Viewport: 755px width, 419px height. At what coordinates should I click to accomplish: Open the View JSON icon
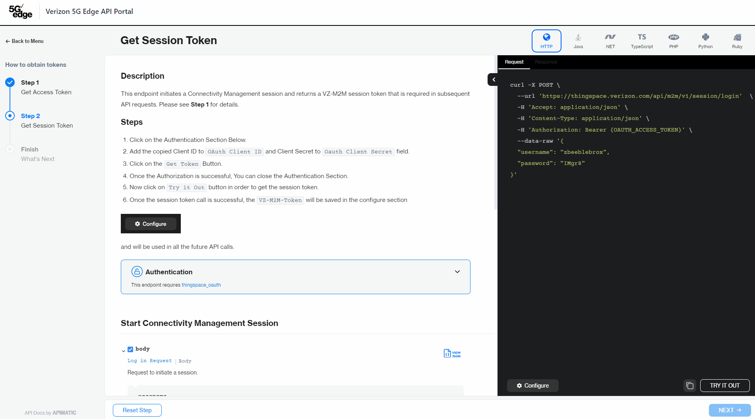click(452, 353)
